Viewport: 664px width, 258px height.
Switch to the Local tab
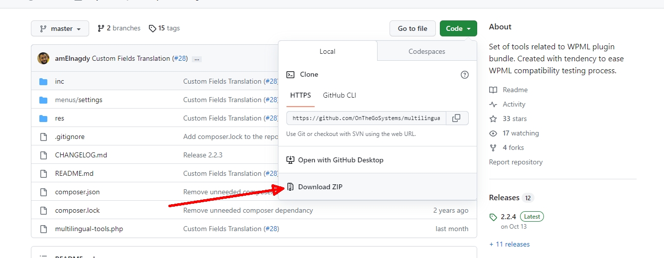tap(327, 51)
